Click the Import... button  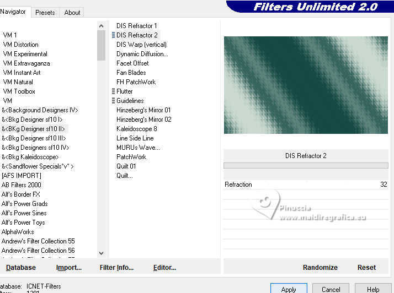pos(69,268)
